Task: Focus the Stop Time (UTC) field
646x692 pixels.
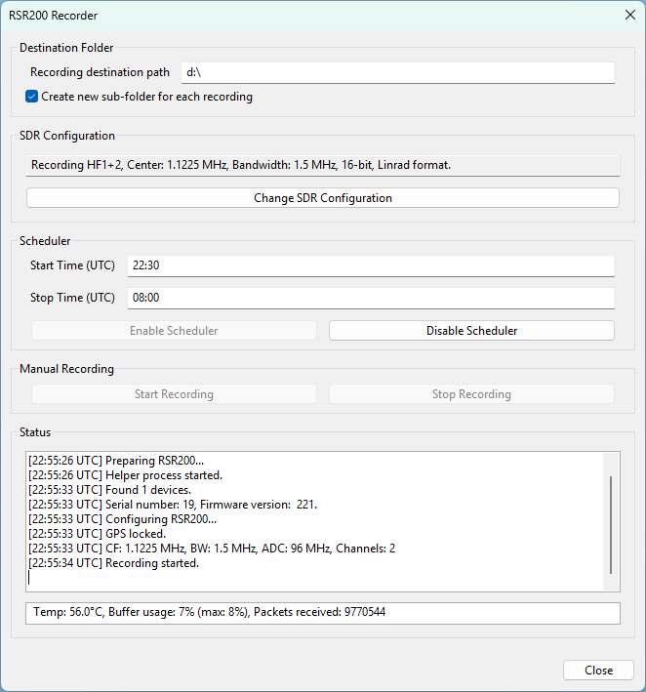Action: [371, 298]
